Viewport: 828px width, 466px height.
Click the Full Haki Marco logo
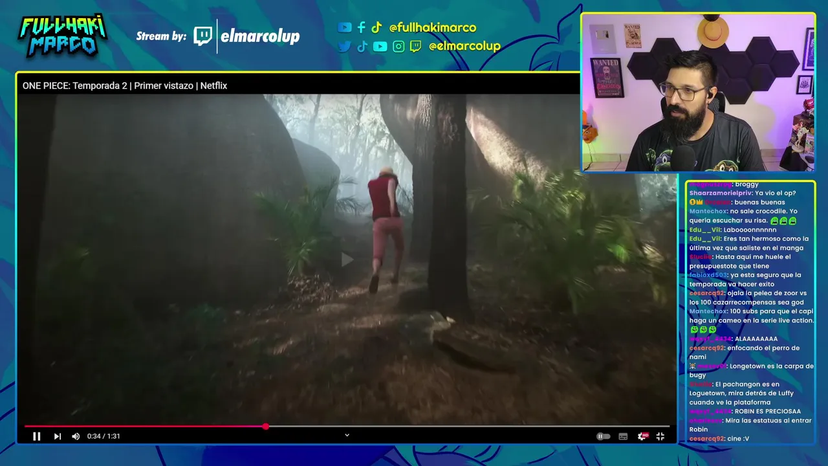(63, 35)
